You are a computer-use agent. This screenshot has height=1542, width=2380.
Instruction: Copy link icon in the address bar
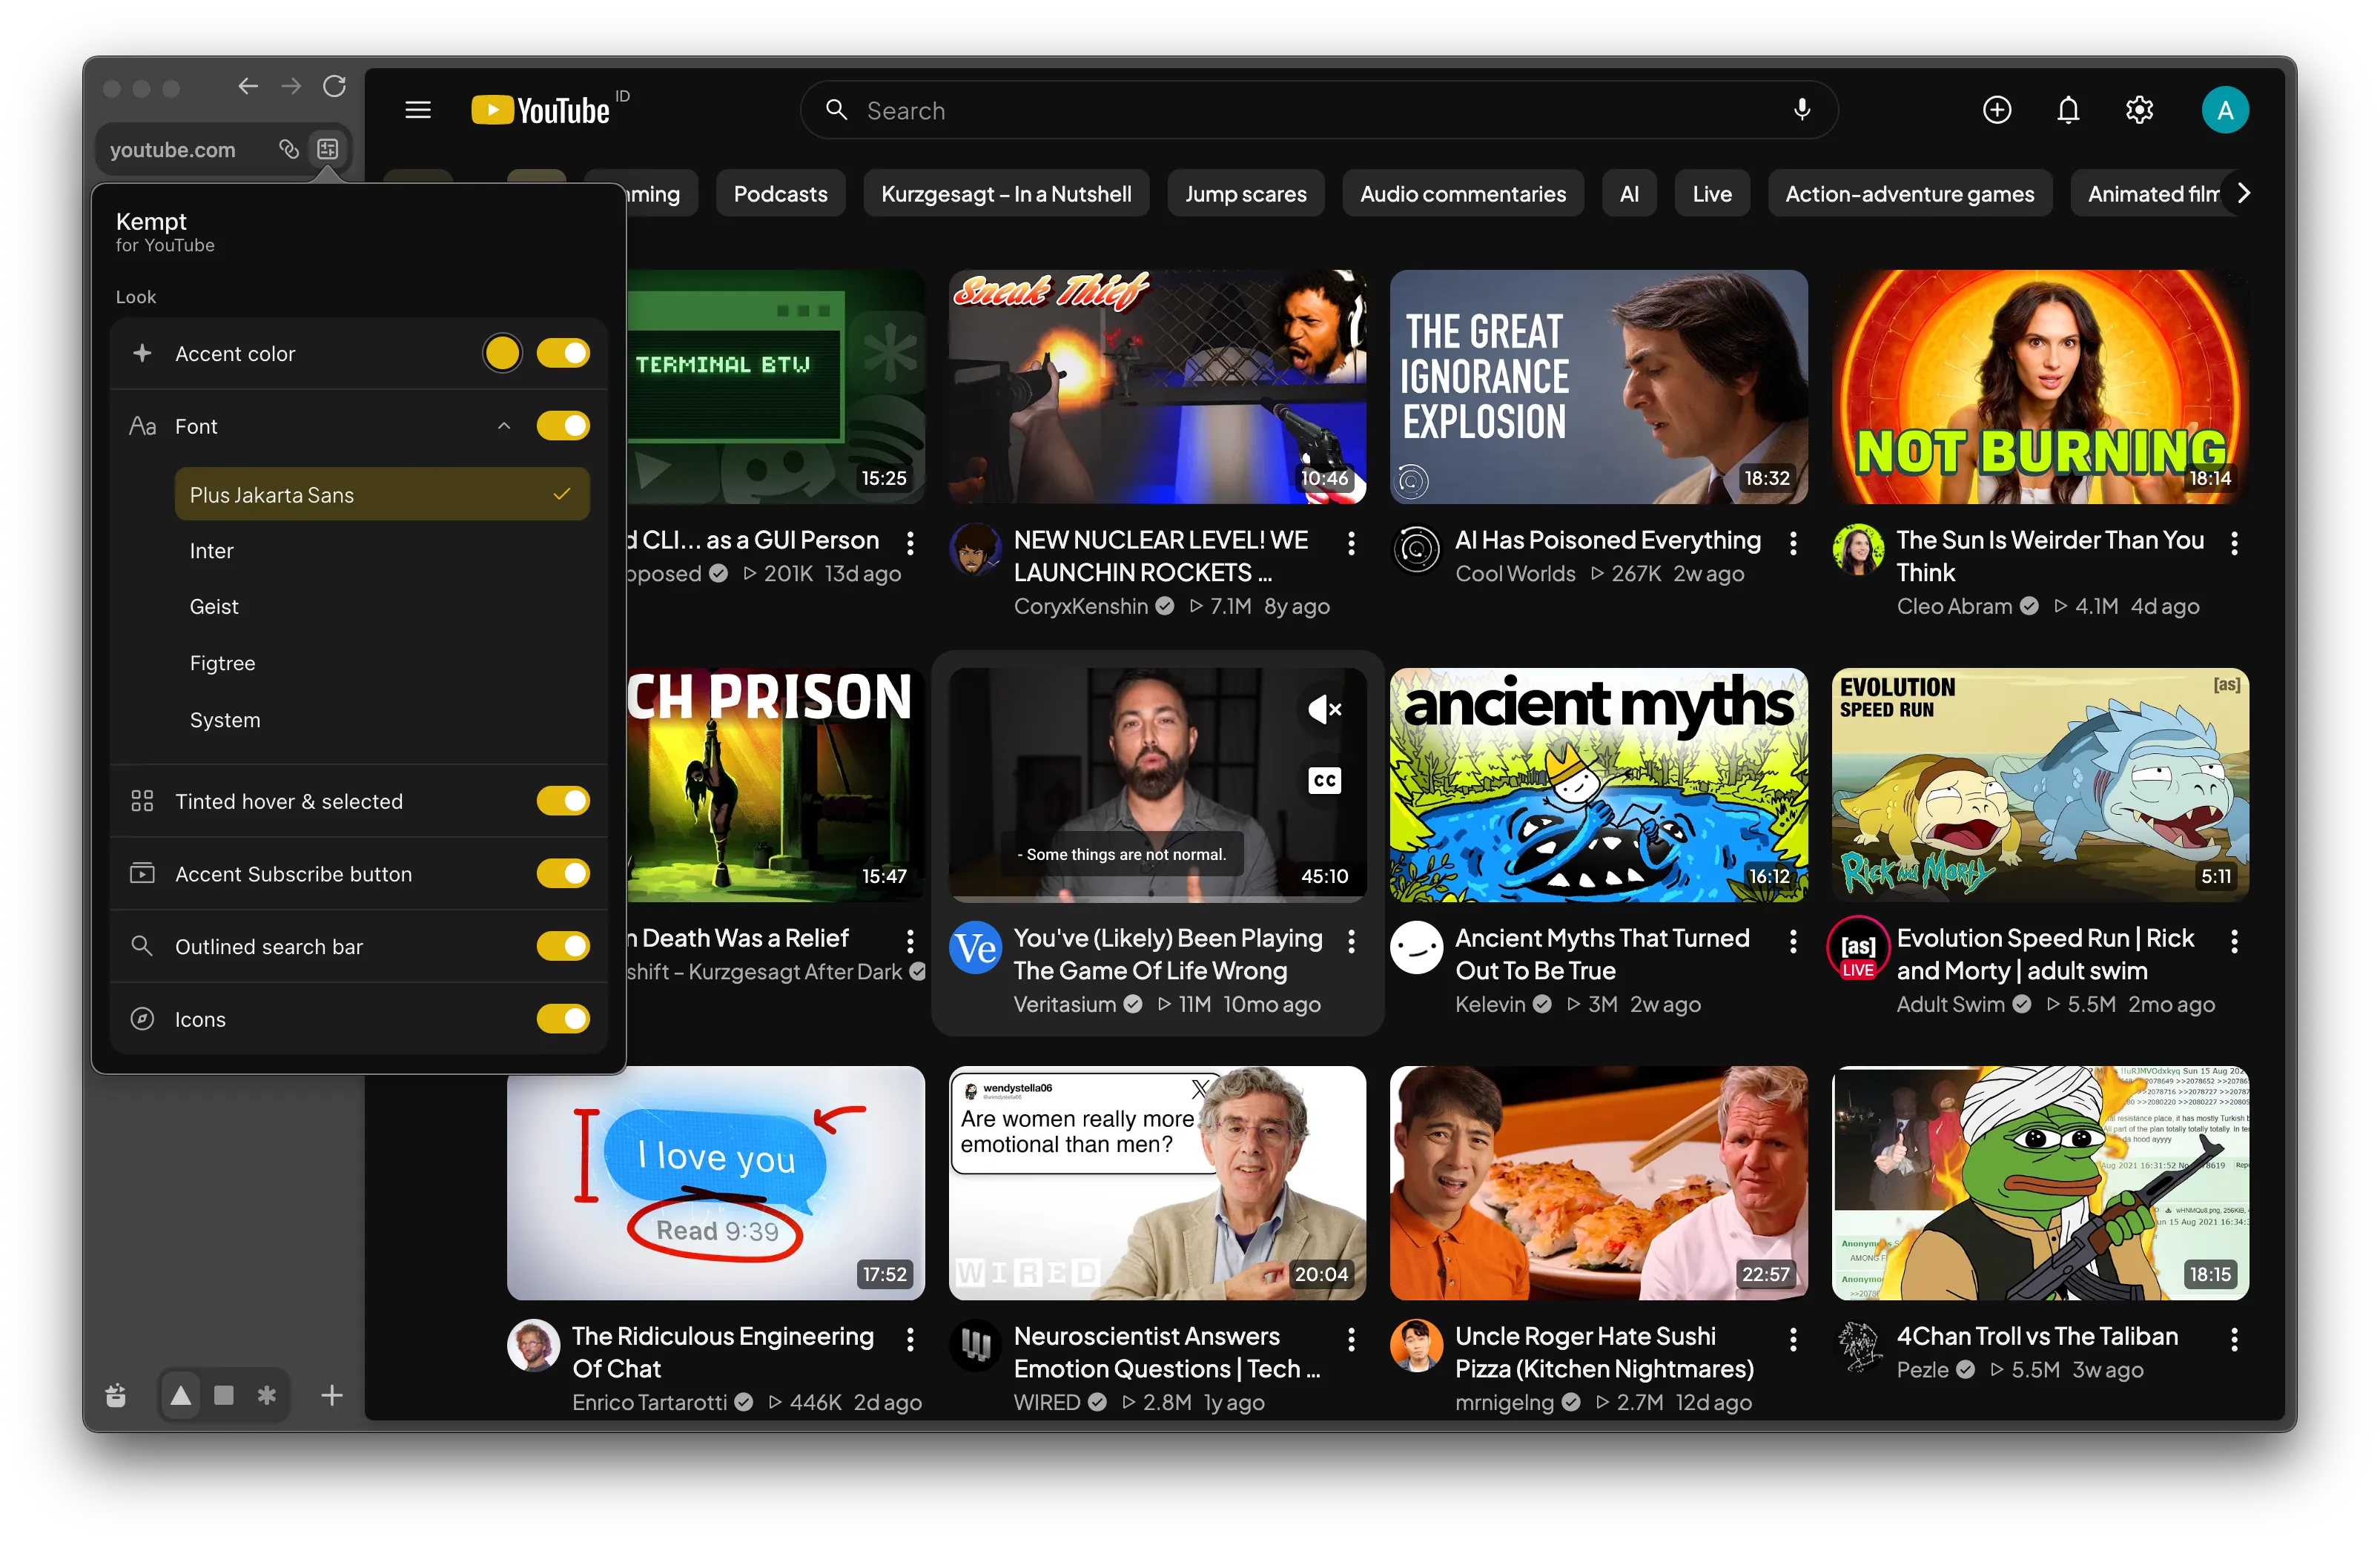[x=288, y=149]
